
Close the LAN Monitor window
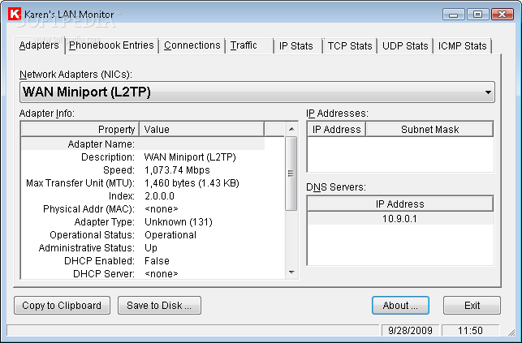tap(503, 15)
